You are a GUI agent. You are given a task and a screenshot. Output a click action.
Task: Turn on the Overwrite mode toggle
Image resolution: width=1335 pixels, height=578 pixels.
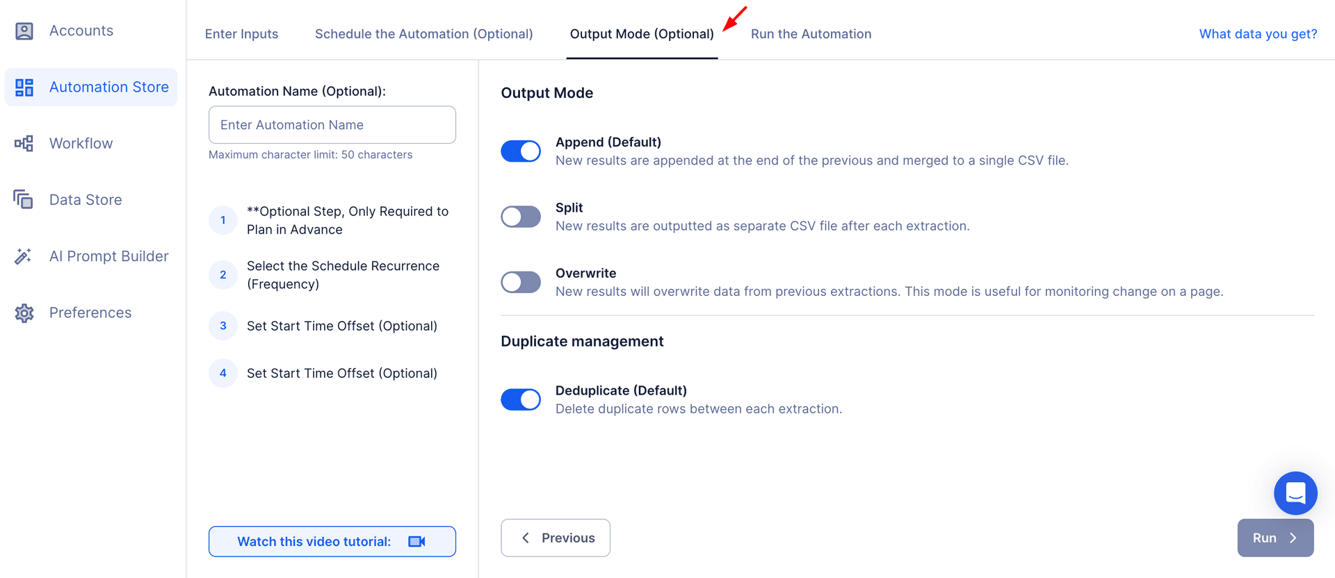point(521,282)
